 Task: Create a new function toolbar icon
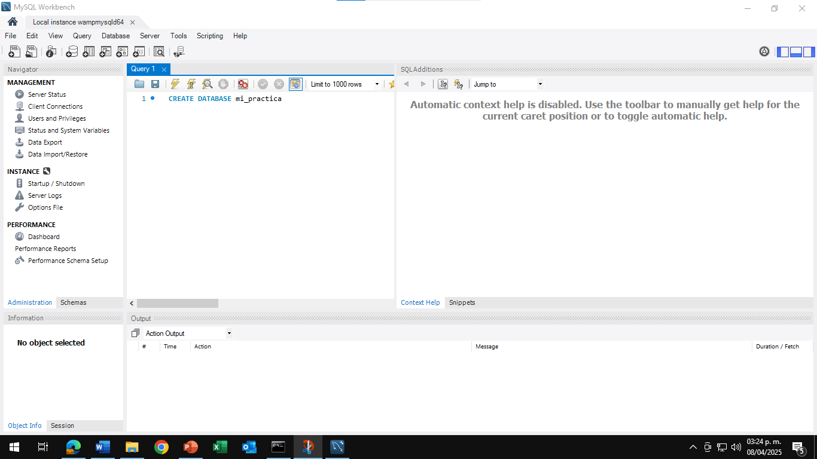(x=139, y=52)
